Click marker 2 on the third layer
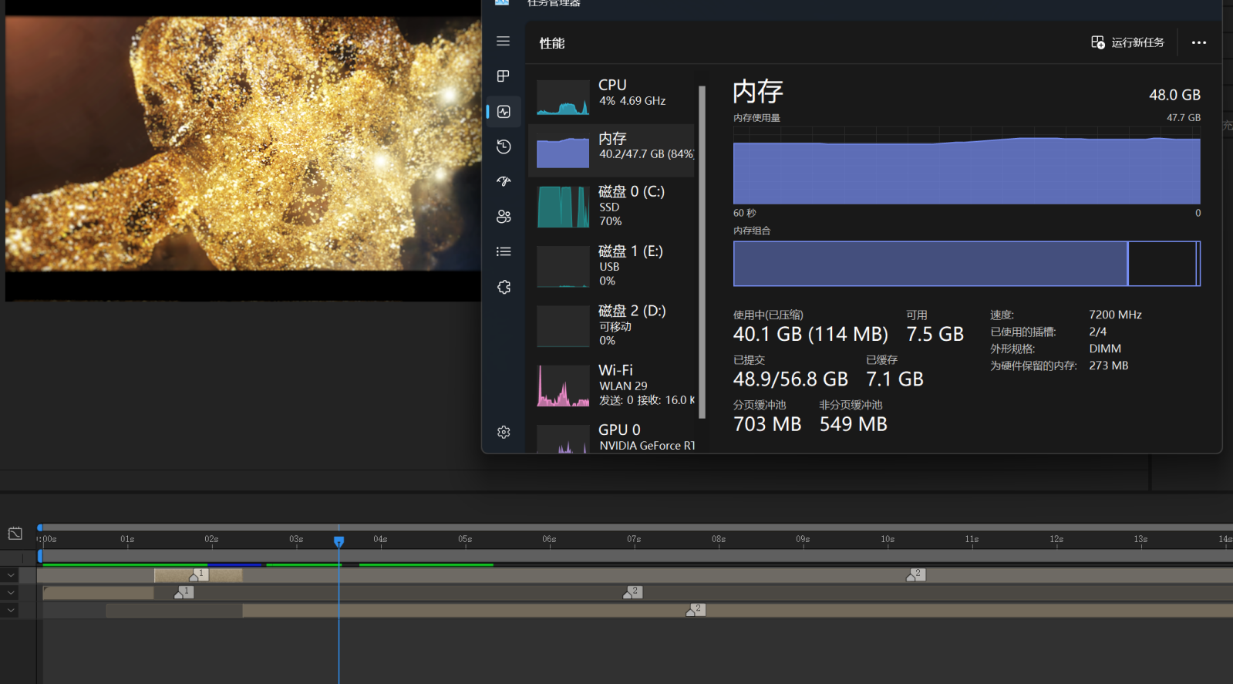The image size is (1233, 684). tap(695, 610)
